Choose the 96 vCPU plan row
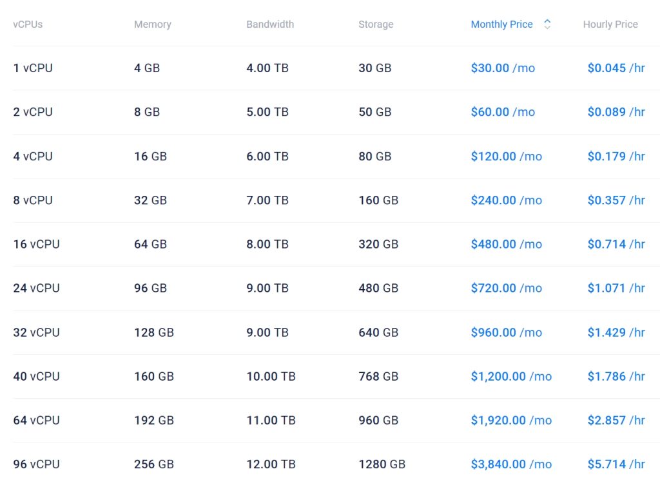This screenshot has height=485, width=660. 36,464
